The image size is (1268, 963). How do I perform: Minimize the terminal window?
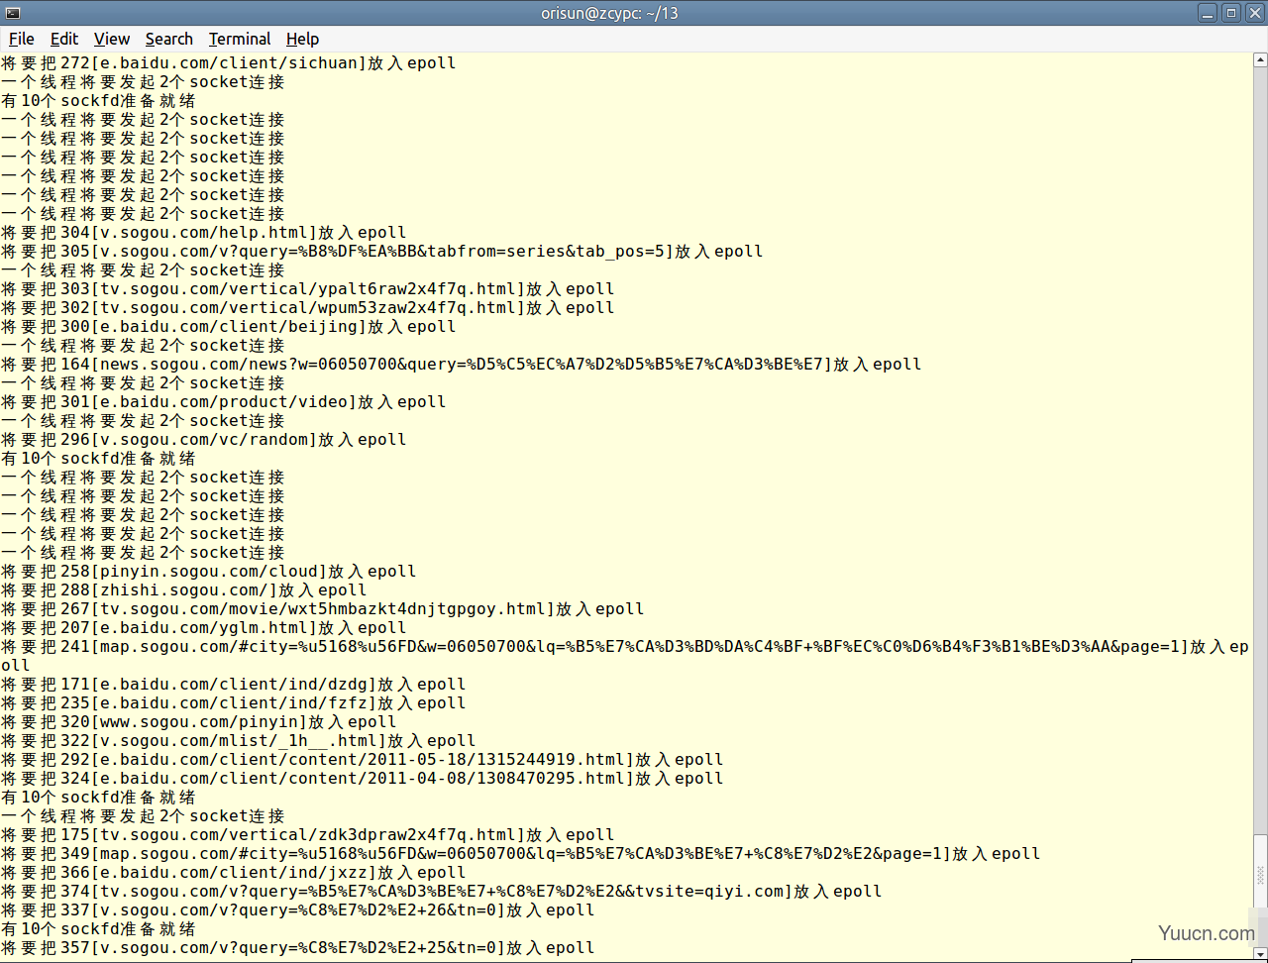[x=1208, y=13]
